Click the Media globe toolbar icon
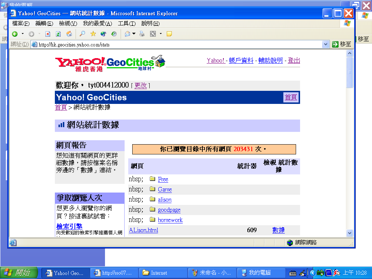 coord(103,34)
